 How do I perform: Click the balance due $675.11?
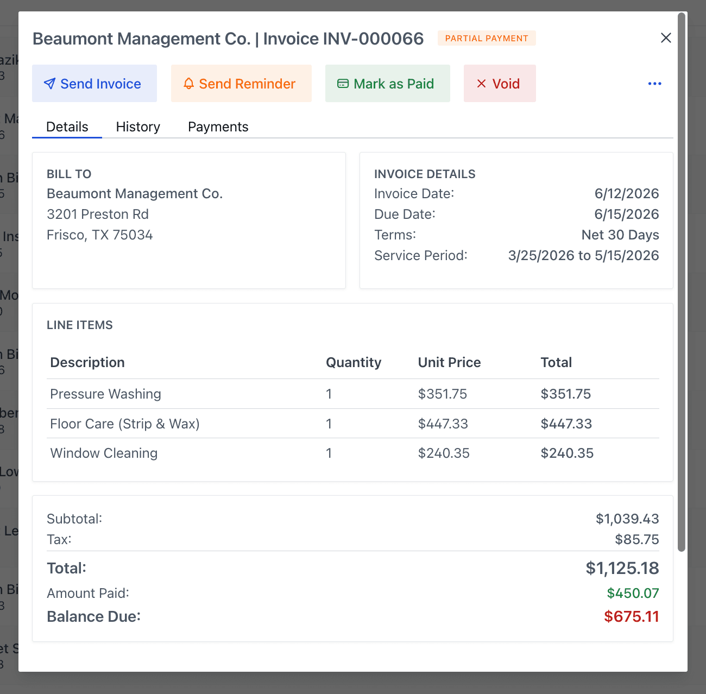(632, 616)
